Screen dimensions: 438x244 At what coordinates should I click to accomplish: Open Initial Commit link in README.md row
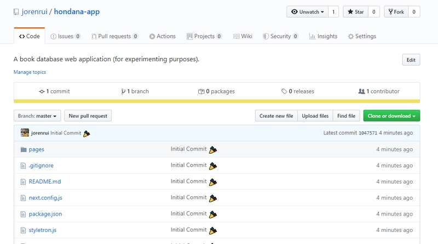(x=188, y=182)
